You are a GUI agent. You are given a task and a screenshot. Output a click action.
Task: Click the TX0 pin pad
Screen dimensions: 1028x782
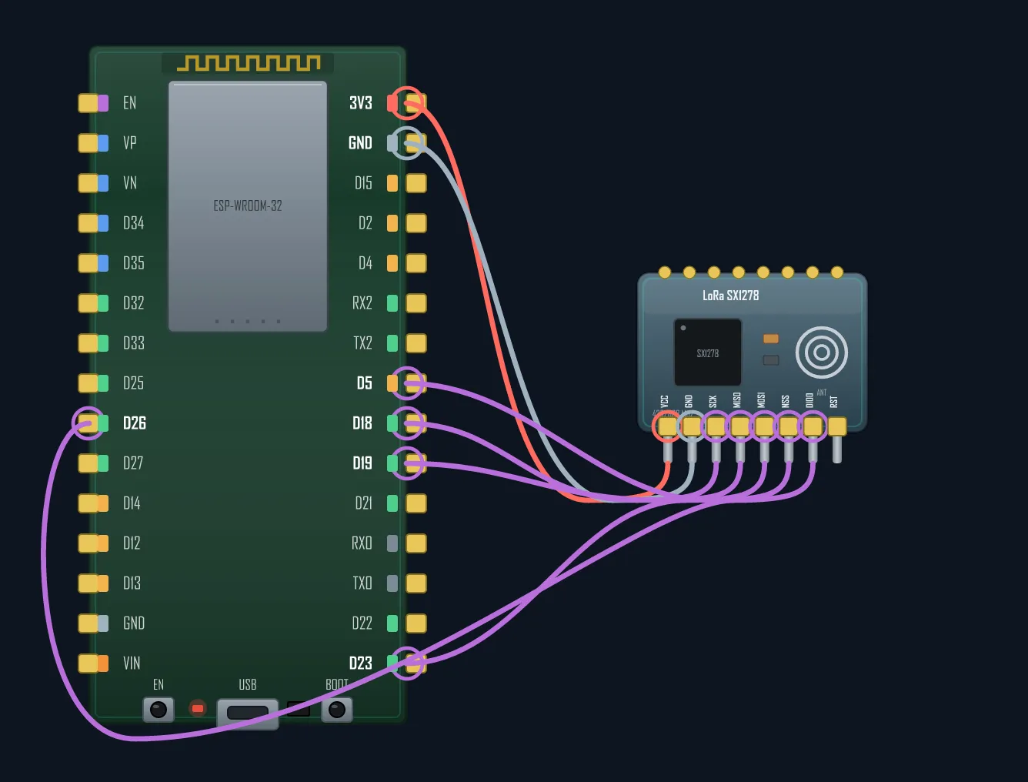(x=416, y=583)
